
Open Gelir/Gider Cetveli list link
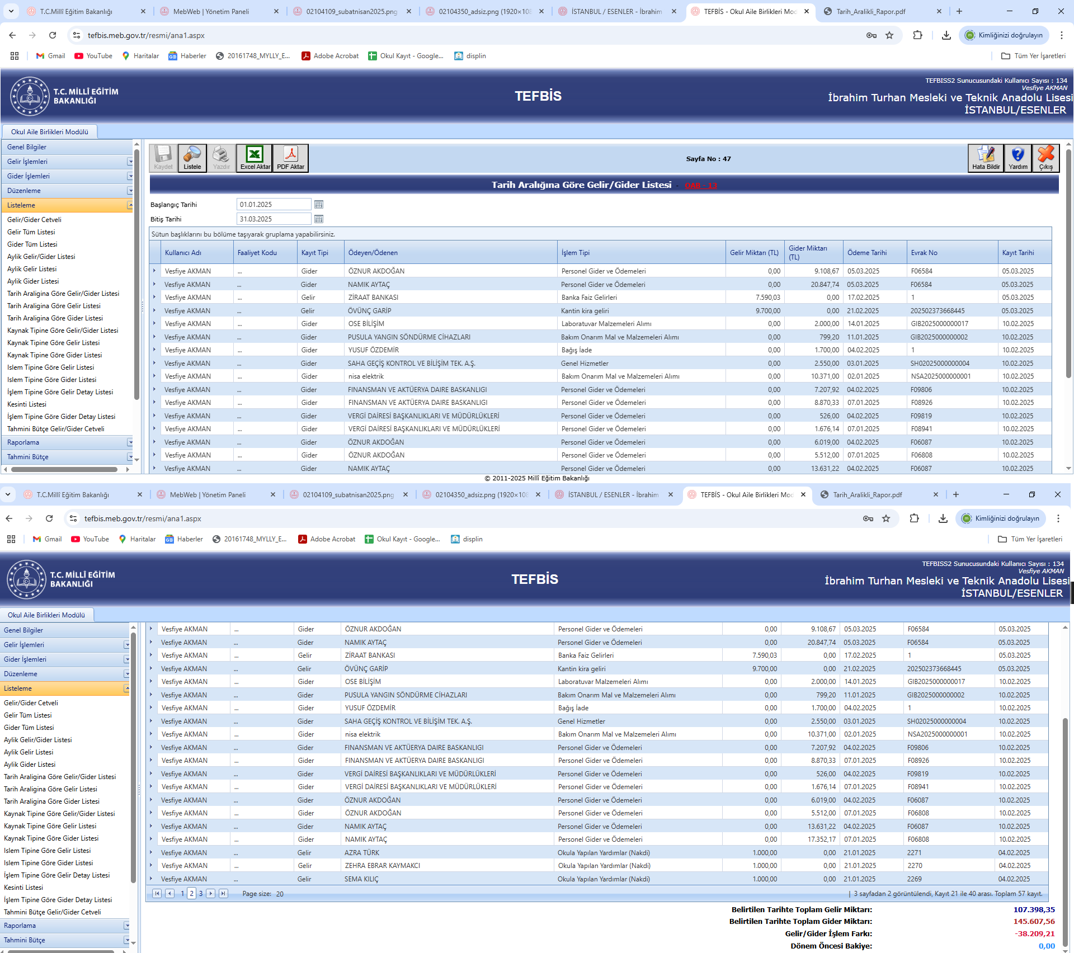pyautogui.click(x=34, y=220)
